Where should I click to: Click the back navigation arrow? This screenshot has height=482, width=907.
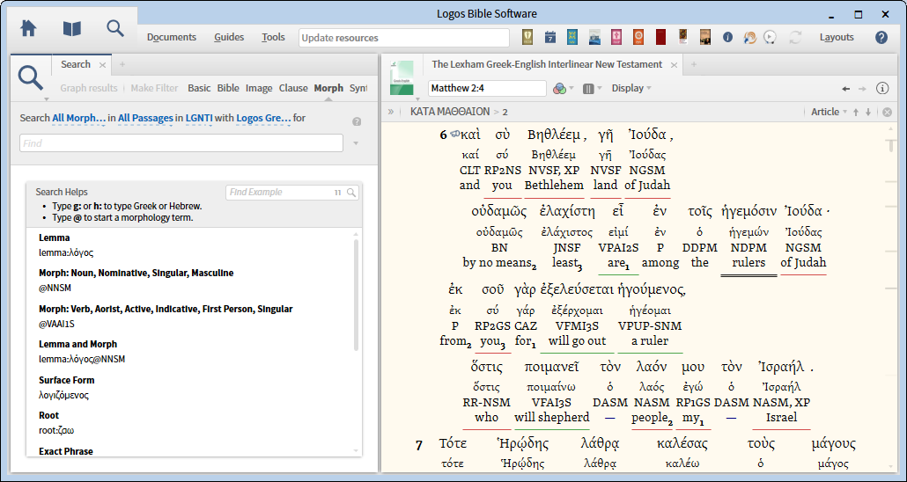pos(846,88)
